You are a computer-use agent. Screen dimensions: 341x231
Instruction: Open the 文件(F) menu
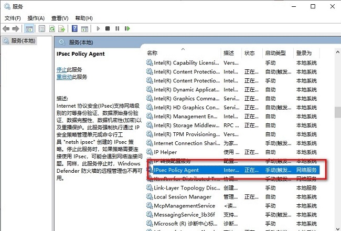point(13,18)
